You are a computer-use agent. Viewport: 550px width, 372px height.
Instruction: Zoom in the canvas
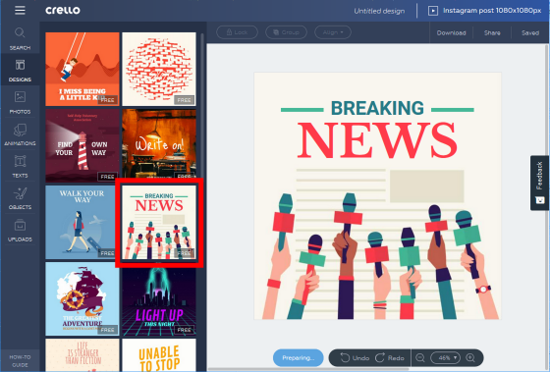click(x=470, y=357)
